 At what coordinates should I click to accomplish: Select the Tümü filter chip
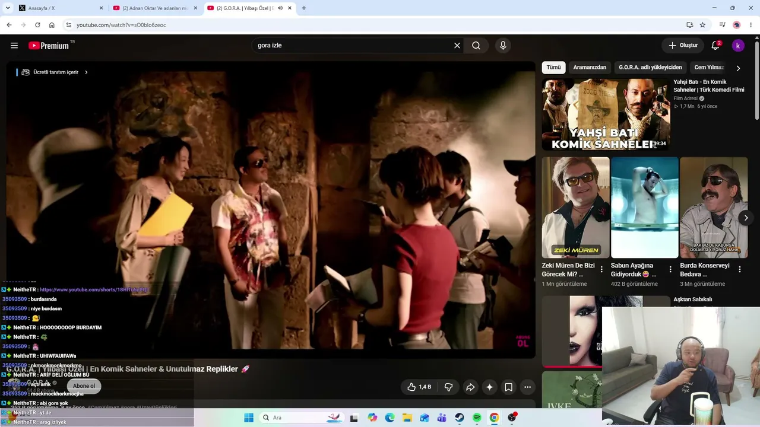[553, 68]
